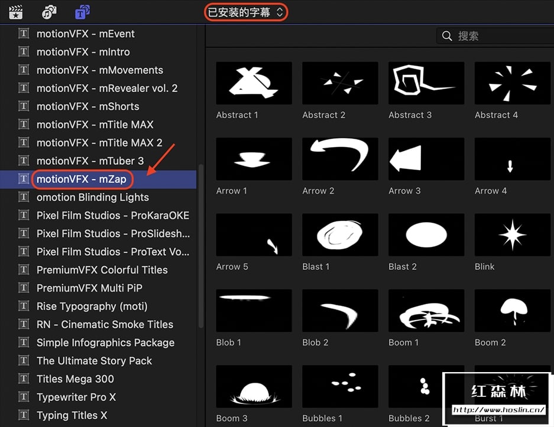Viewport: 554px width, 427px height.
Task: Select motionVFX - mMovements category
Action: (98, 70)
